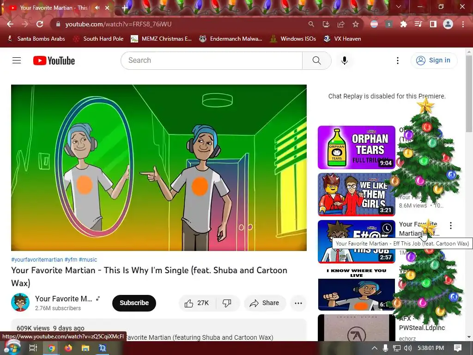Viewport: 473px width, 355px height.
Task: Open the more actions ellipsis below video
Action: pos(298,303)
